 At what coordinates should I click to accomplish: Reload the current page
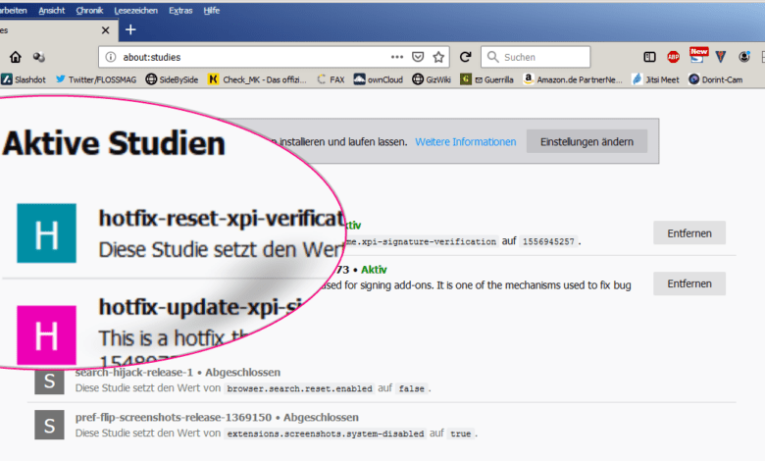coord(466,57)
